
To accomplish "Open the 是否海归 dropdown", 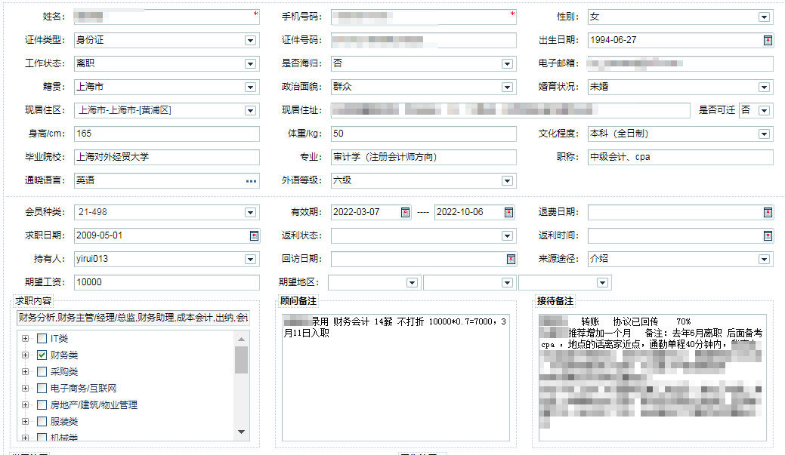I will (507, 64).
